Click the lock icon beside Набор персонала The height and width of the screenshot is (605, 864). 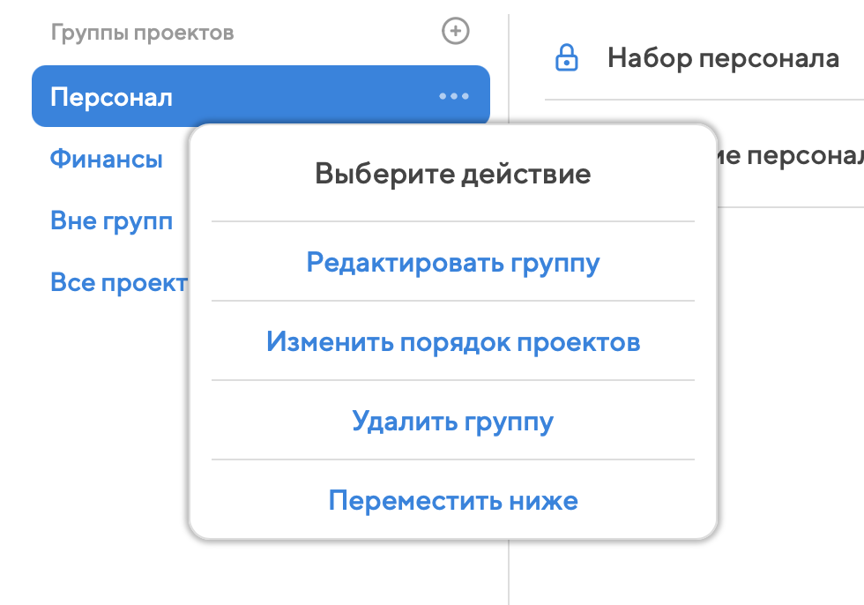[x=566, y=59]
